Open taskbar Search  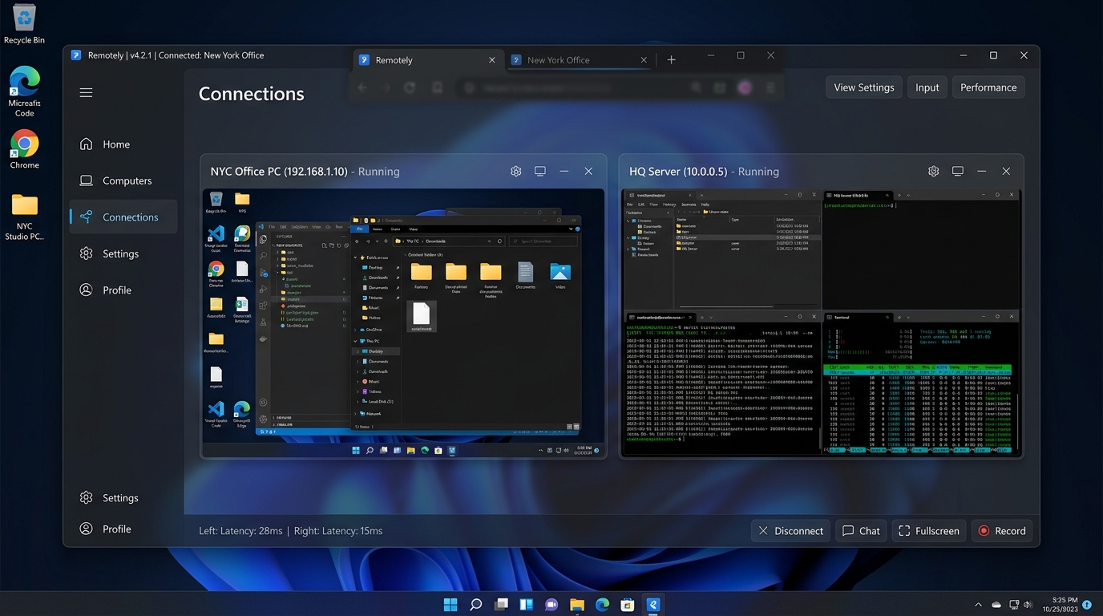click(x=475, y=604)
